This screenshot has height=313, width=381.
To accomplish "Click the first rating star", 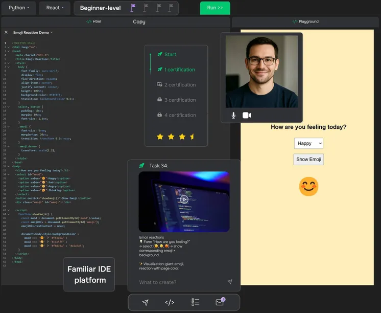I will click(x=160, y=137).
